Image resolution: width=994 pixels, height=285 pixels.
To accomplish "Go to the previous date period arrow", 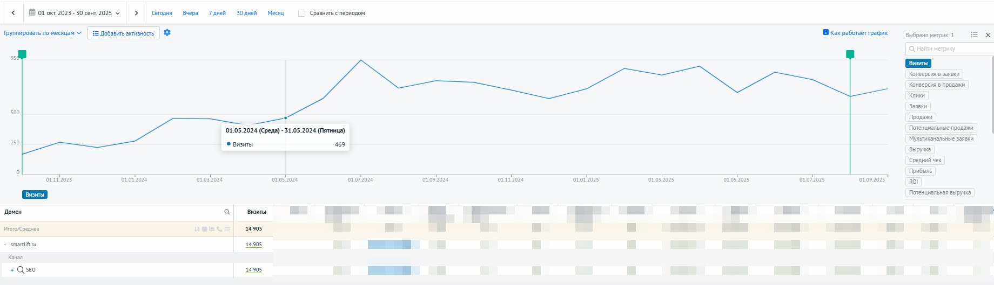I will click(x=13, y=13).
